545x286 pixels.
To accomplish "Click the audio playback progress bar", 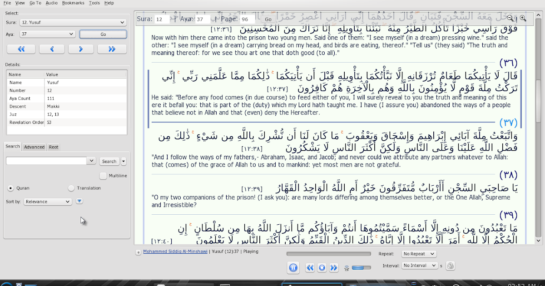I will tap(329, 254).
